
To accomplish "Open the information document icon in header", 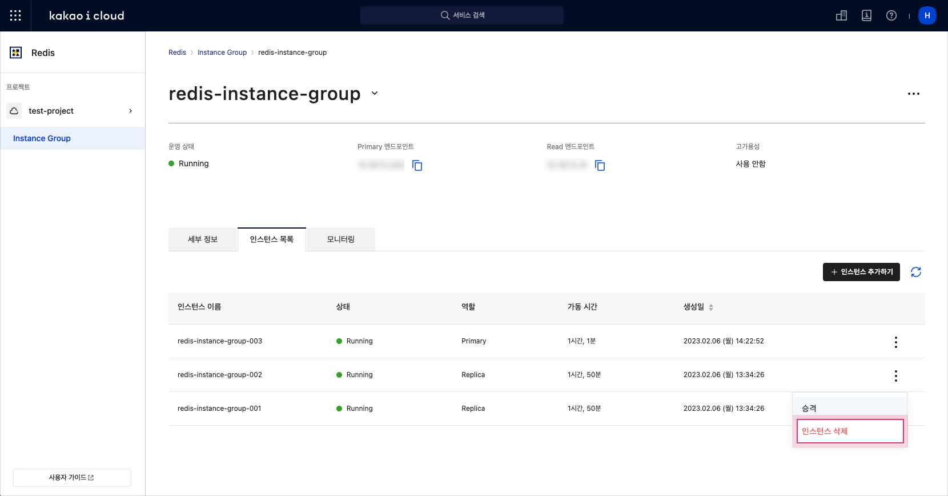I will [x=866, y=15].
